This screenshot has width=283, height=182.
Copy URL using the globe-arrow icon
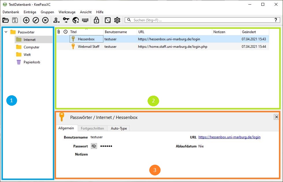[76, 20]
